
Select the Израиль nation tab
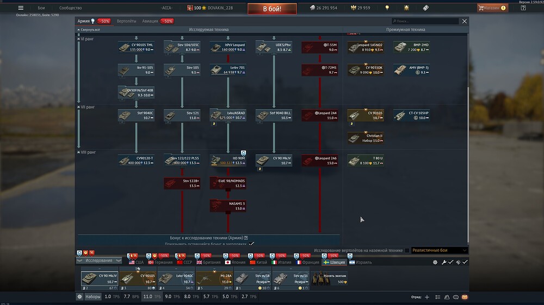click(361, 263)
